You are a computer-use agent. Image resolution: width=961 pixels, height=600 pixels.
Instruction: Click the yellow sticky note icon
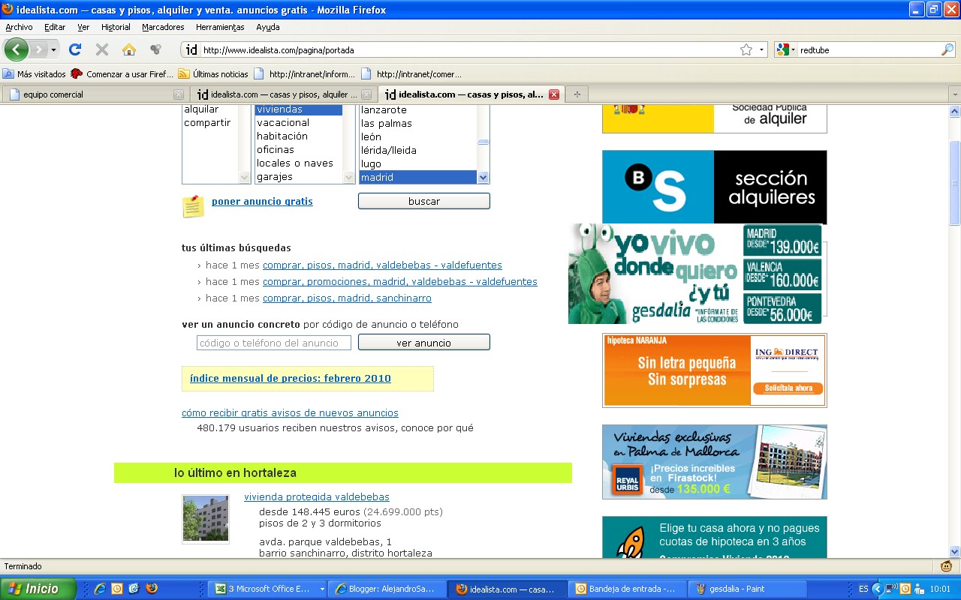pyautogui.click(x=194, y=206)
